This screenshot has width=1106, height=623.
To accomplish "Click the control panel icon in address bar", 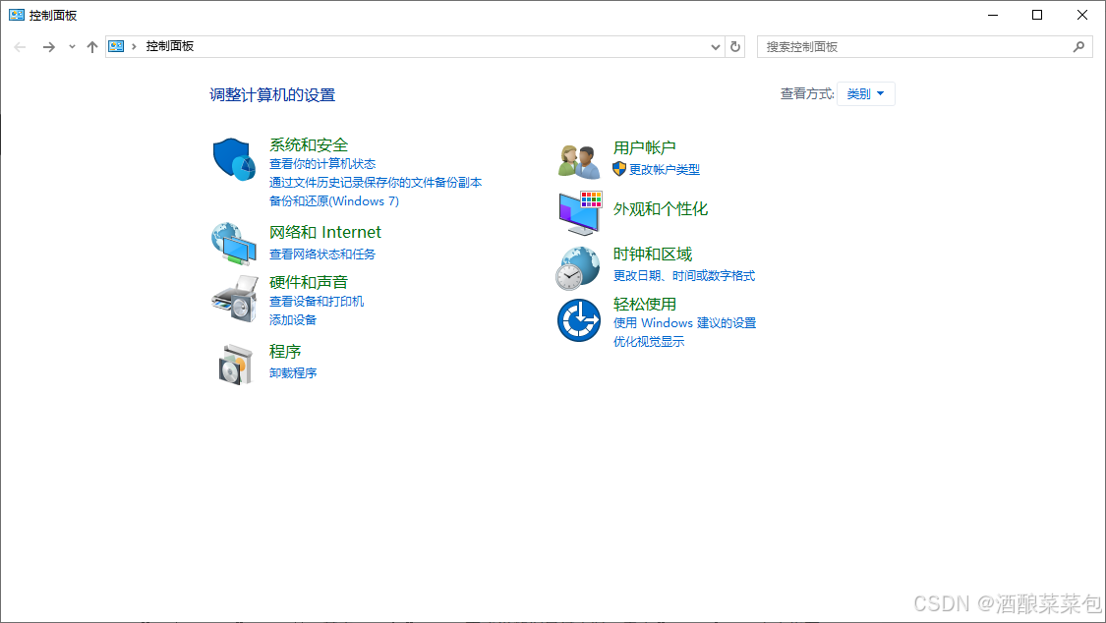I will [116, 46].
